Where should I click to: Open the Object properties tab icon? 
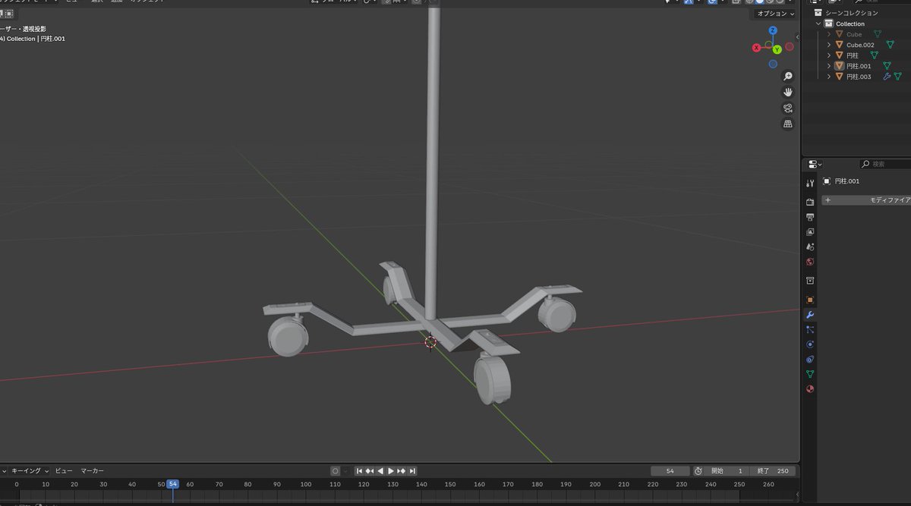810,300
